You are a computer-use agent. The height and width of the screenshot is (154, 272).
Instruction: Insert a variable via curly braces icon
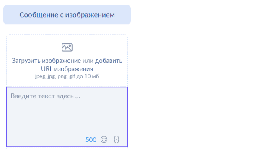point(117,139)
